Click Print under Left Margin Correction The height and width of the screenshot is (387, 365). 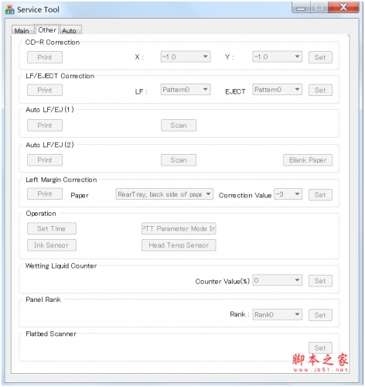coord(45,193)
